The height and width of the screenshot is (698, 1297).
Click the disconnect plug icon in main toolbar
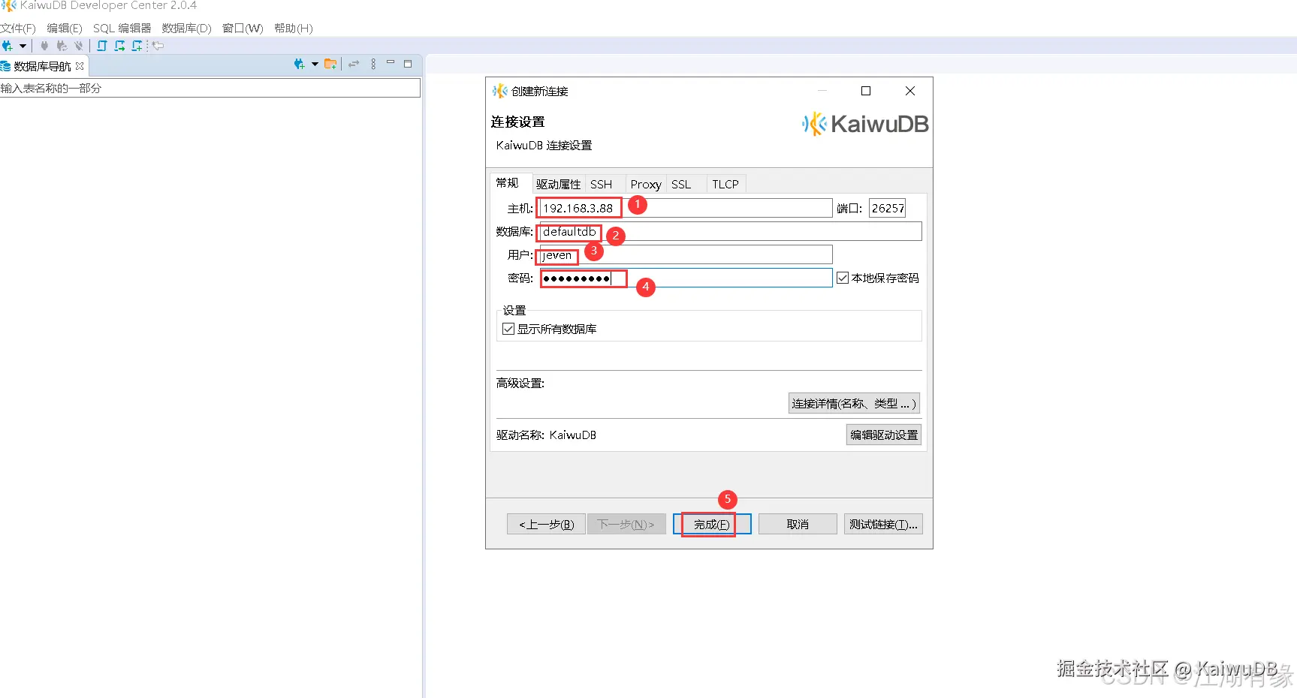pyautogui.click(x=79, y=46)
